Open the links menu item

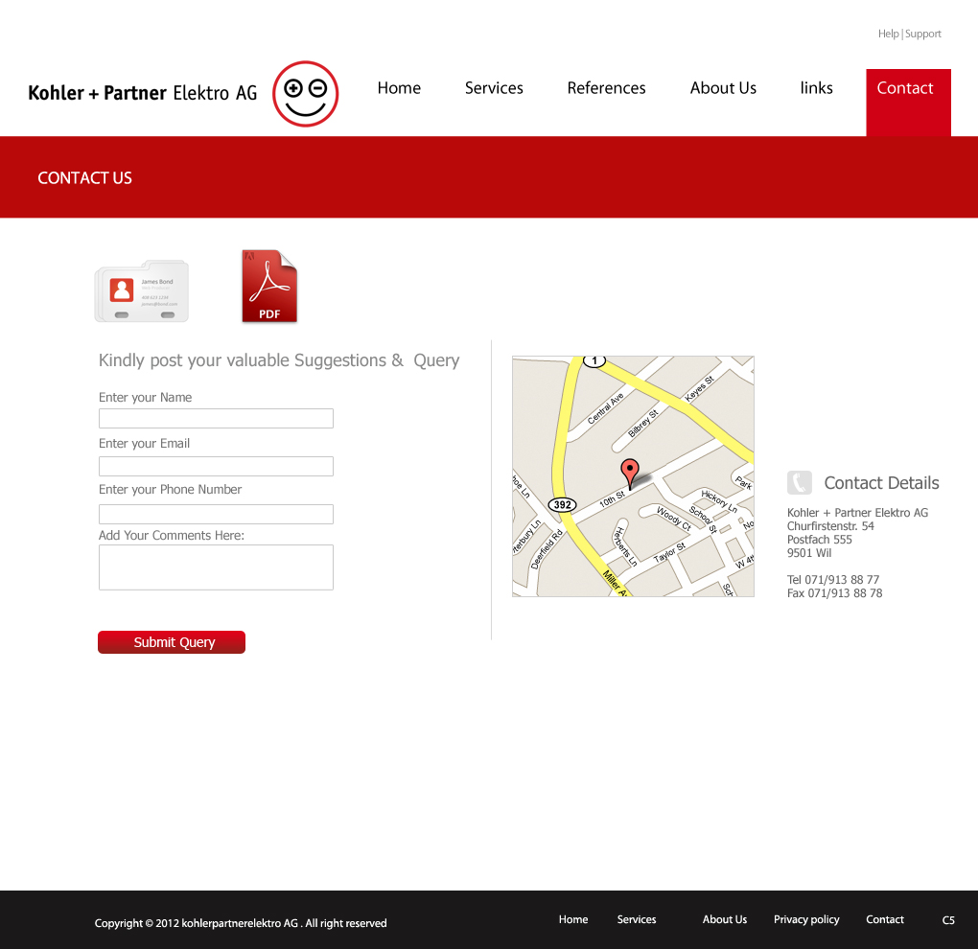816,88
